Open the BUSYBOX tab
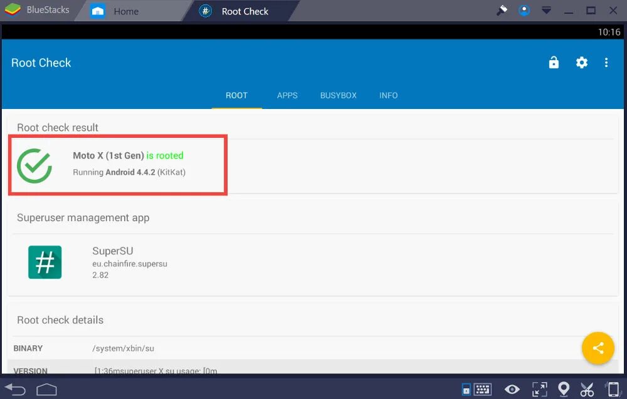This screenshot has width=627, height=399. coord(339,95)
